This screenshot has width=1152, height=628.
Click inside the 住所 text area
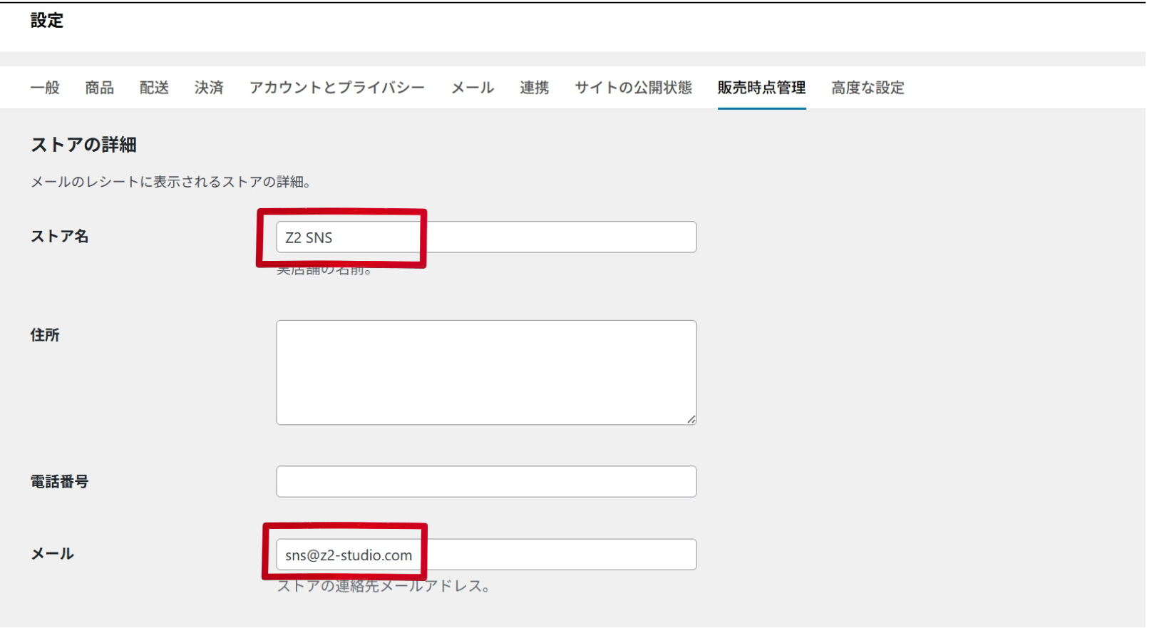click(x=485, y=372)
